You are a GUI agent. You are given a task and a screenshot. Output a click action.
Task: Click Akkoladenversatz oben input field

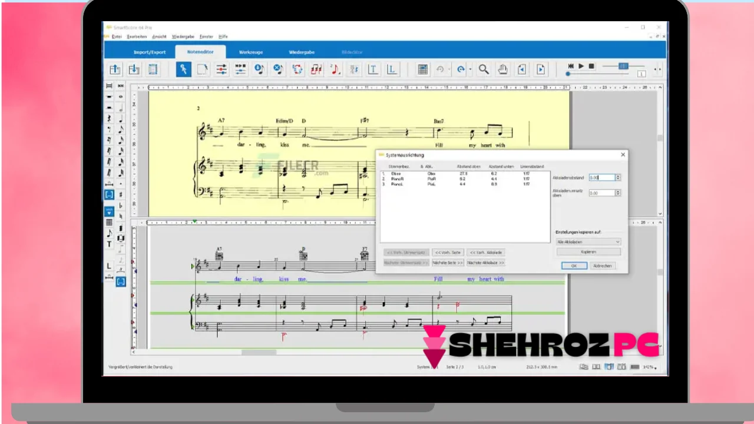[601, 193]
